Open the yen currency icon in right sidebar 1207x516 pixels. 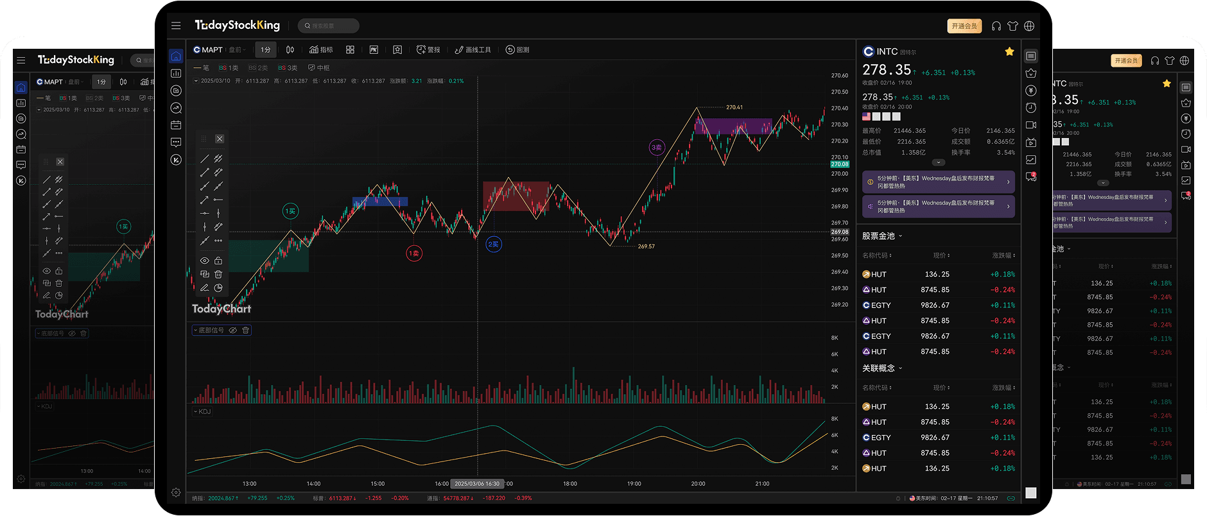(1031, 90)
